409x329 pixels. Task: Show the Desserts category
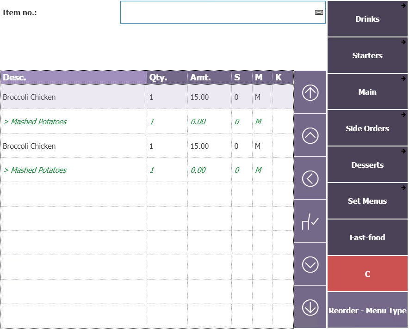[x=367, y=165]
